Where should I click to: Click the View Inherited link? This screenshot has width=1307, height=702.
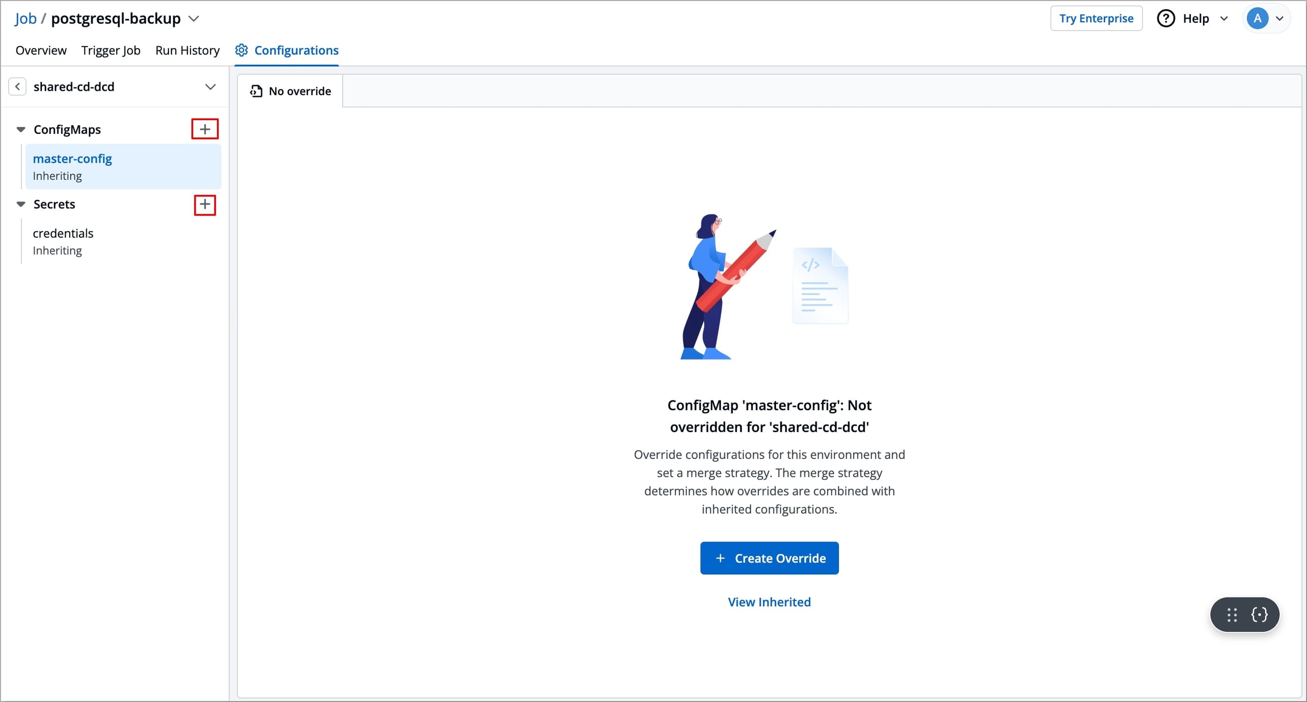coord(769,602)
